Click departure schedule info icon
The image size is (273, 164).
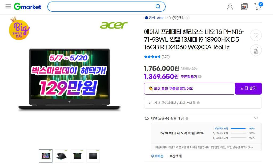click(187, 118)
